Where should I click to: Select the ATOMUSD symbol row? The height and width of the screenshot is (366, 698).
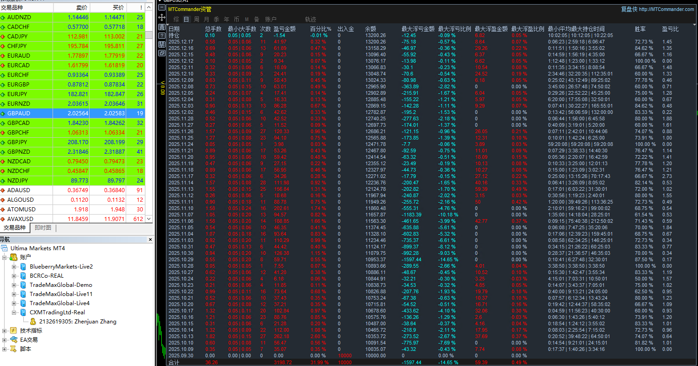click(x=73, y=210)
